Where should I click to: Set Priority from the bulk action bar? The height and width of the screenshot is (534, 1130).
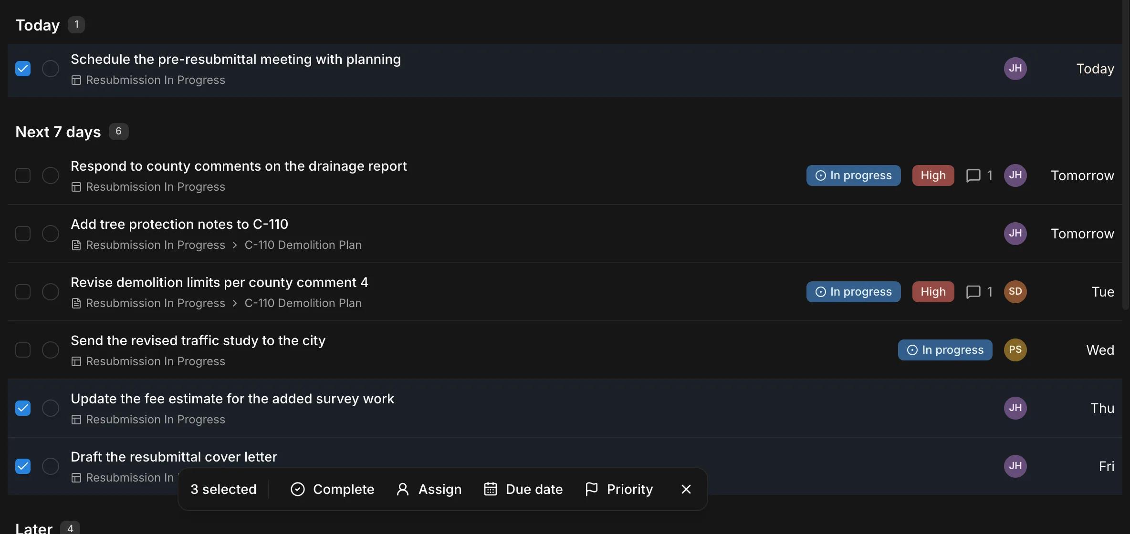[619, 489]
